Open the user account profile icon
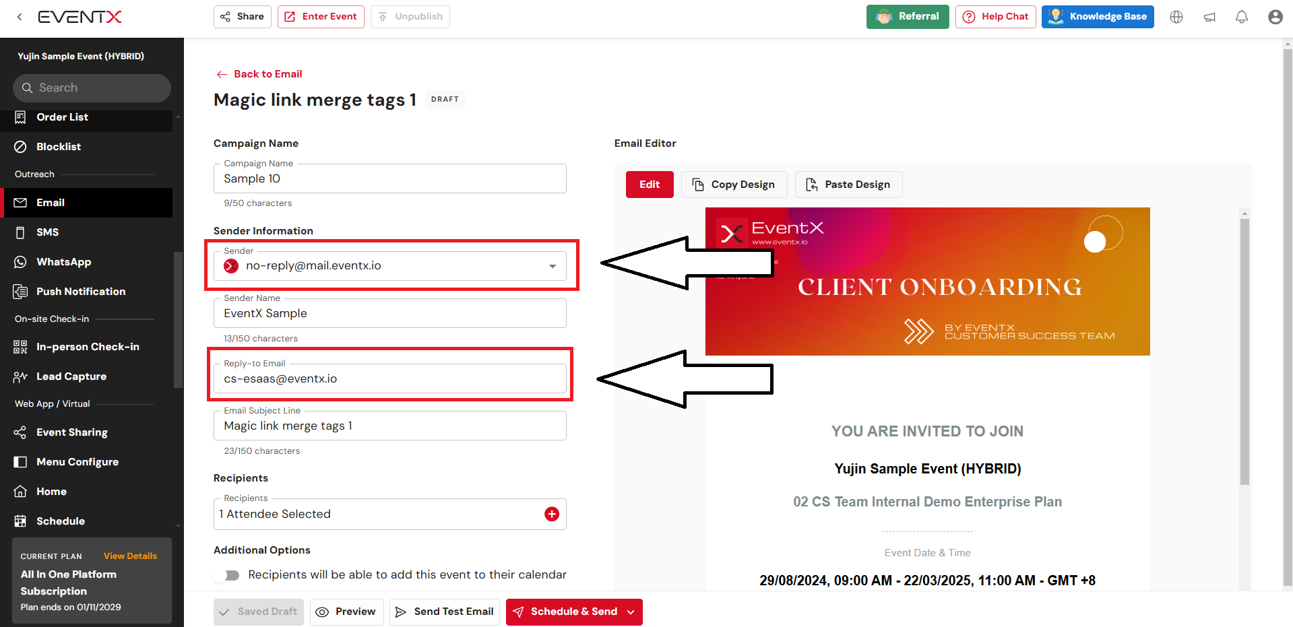1293x627 pixels. (x=1275, y=17)
